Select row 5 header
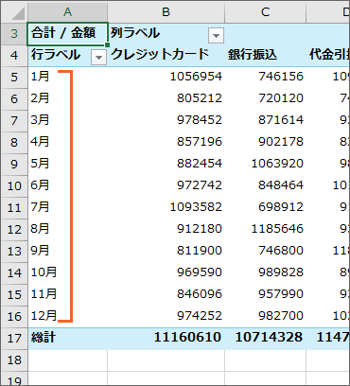The width and height of the screenshot is (350, 386). (x=14, y=78)
